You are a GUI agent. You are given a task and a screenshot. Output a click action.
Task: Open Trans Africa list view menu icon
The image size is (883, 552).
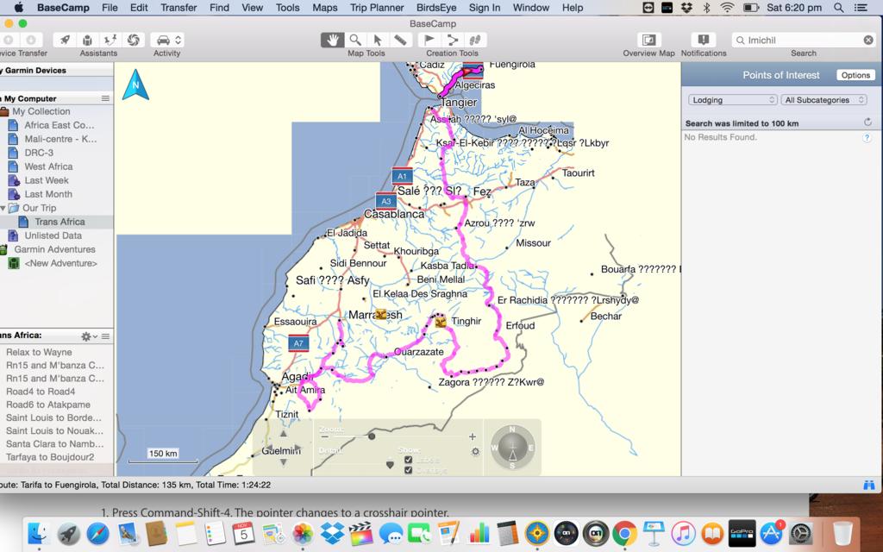[105, 336]
